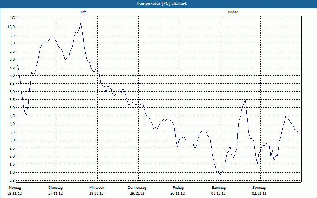317x198 pixels.
Task: Click the 'Luft' legend label
Action: 82,12
